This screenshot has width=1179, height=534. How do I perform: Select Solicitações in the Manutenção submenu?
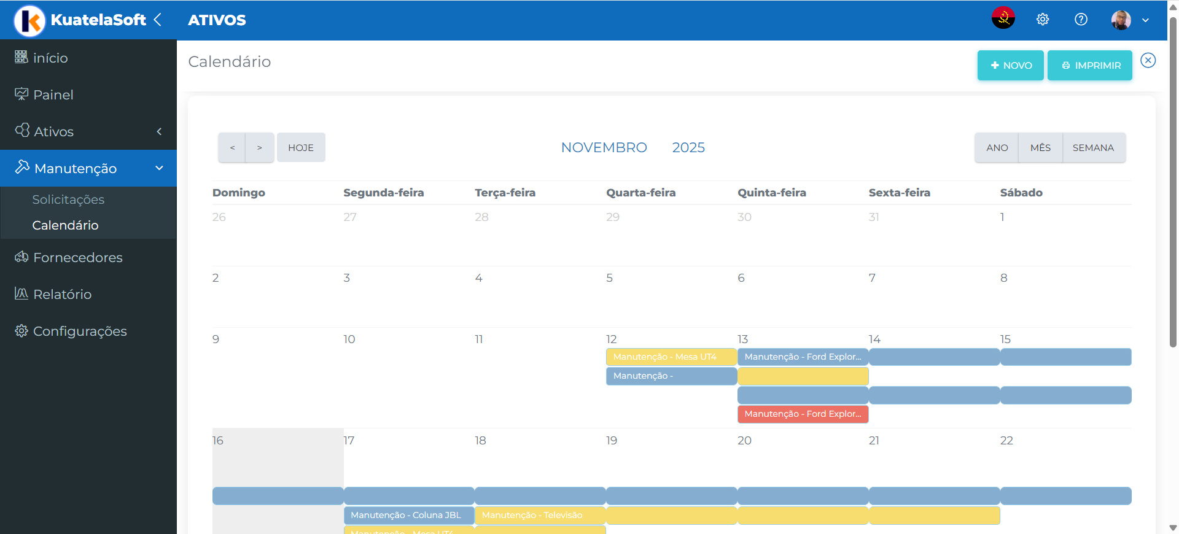pyautogui.click(x=68, y=199)
